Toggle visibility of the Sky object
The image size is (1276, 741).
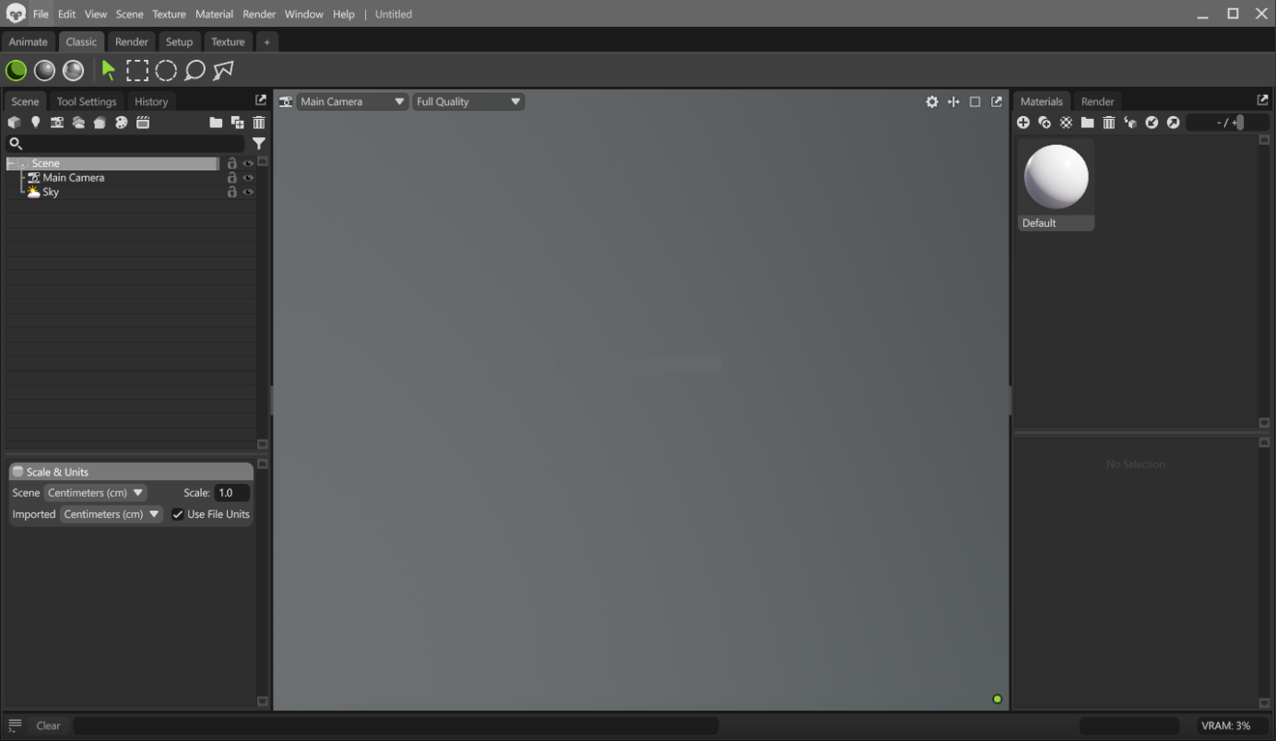249,192
